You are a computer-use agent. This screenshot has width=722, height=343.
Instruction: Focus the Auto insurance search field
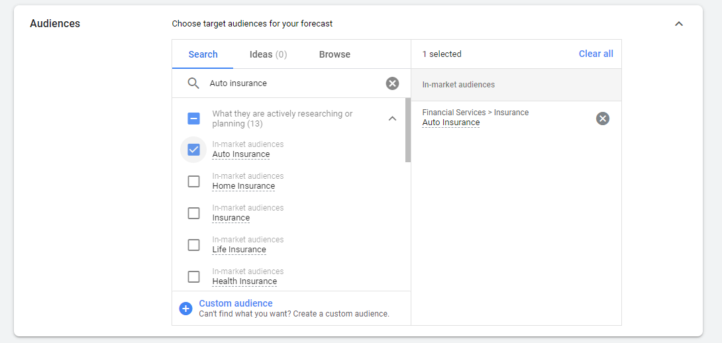click(x=291, y=83)
